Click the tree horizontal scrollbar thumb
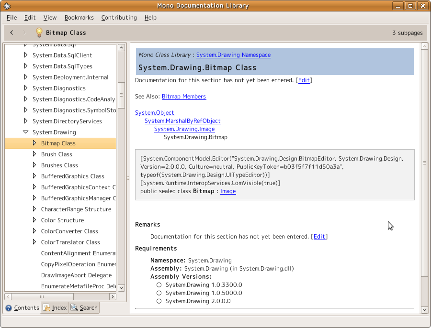This screenshot has width=431, height=328. click(x=42, y=296)
